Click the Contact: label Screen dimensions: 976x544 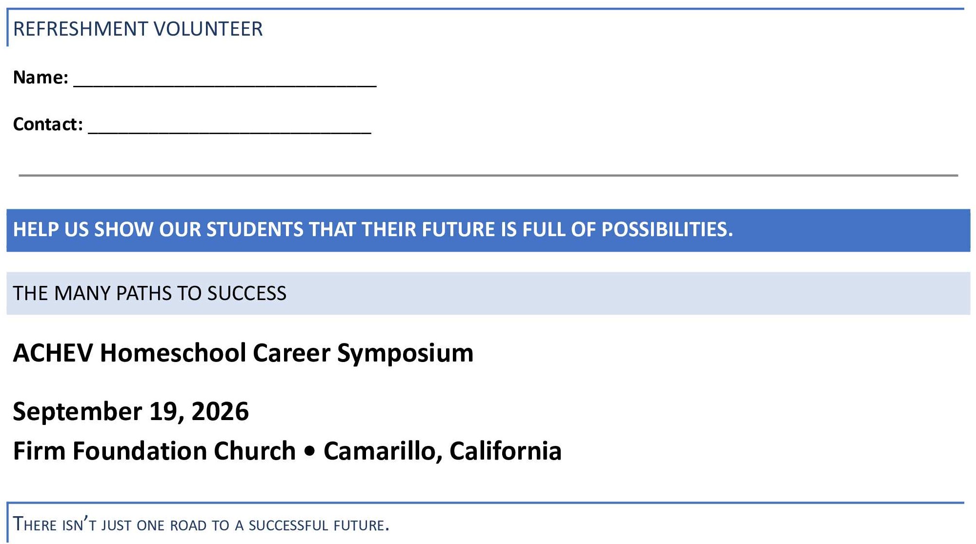[x=48, y=124]
